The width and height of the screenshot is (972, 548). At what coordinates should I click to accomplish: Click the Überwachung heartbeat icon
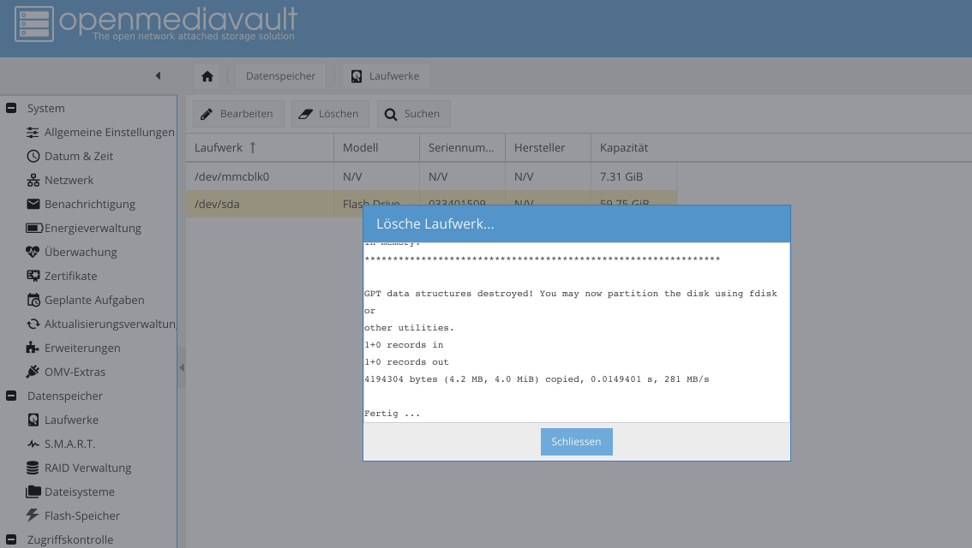(x=33, y=252)
